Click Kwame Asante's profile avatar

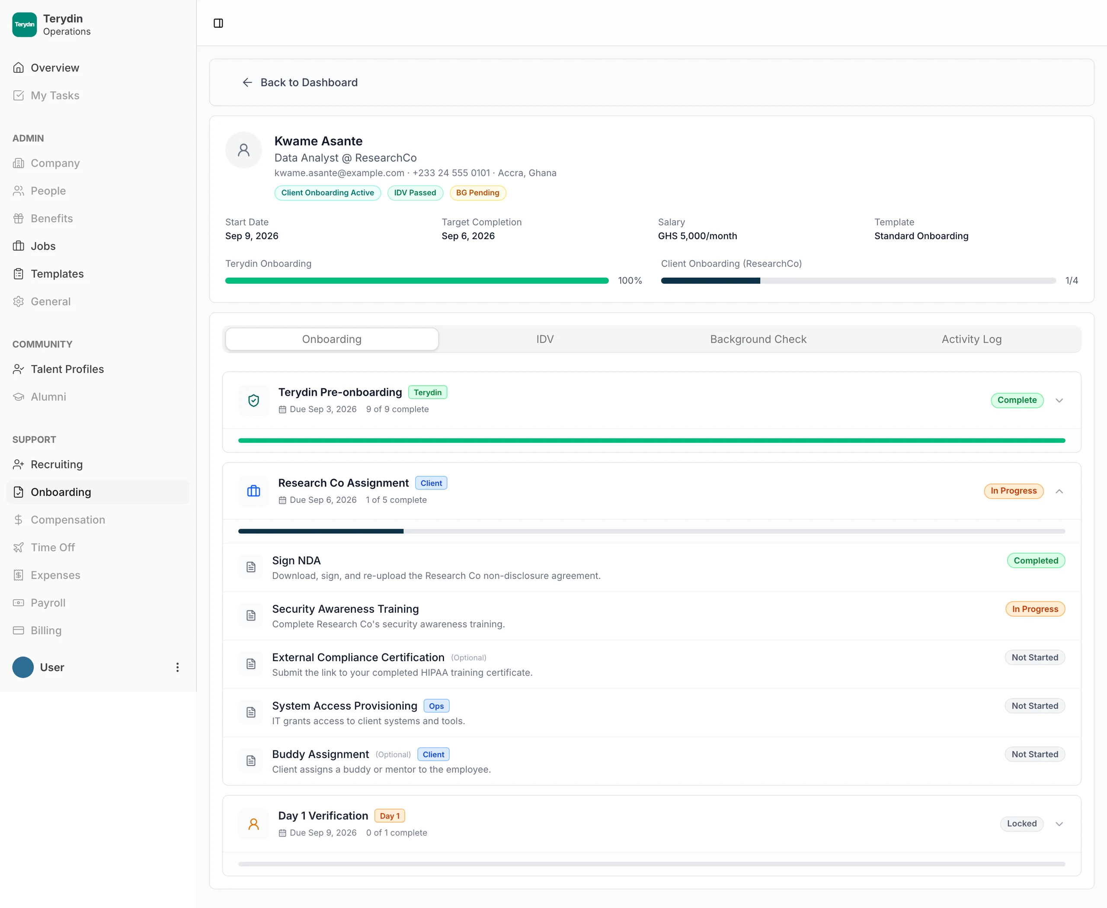coord(244,150)
